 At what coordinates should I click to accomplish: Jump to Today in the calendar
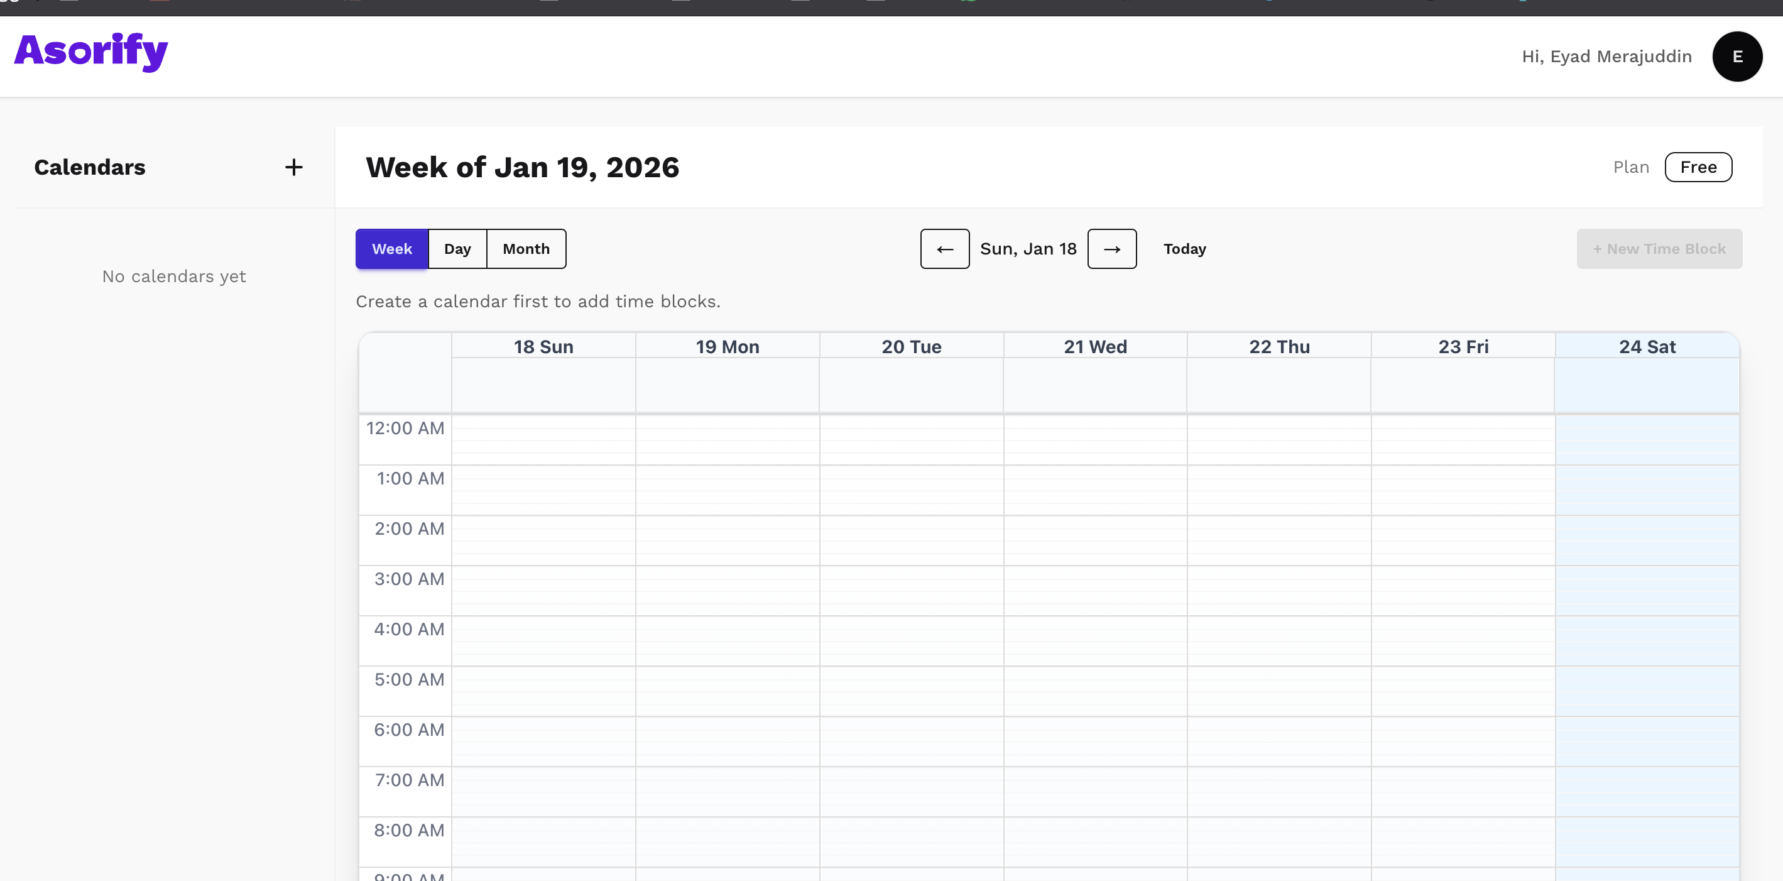pyautogui.click(x=1184, y=248)
